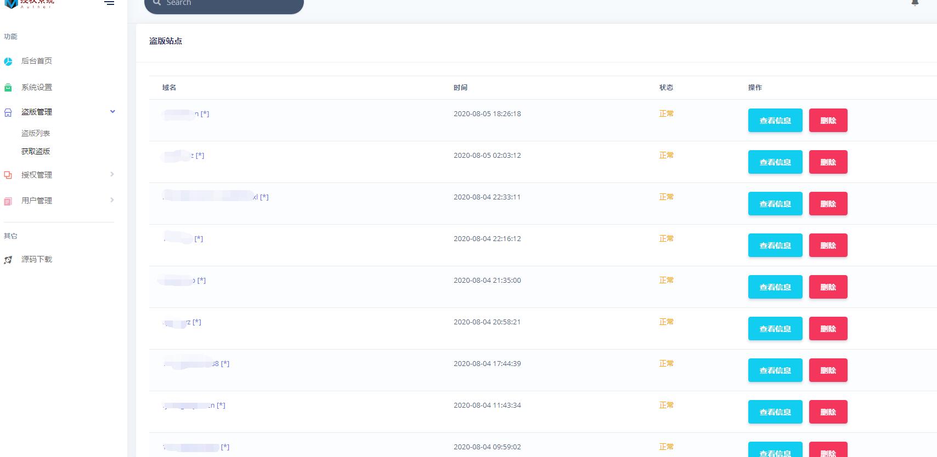This screenshot has height=457, width=937.
Task: View info for the 18:26:18 entry
Action: click(775, 121)
